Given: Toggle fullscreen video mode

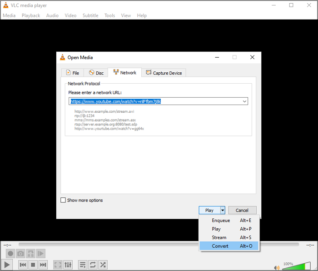Looking at the screenshot, I should (58, 265).
